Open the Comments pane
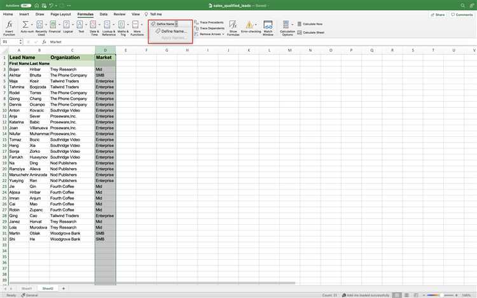This screenshot has width=477, height=298. point(462,15)
